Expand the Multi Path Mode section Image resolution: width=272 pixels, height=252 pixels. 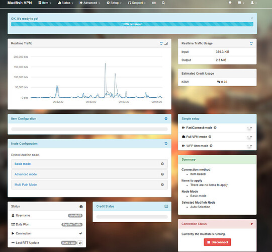click(x=89, y=184)
